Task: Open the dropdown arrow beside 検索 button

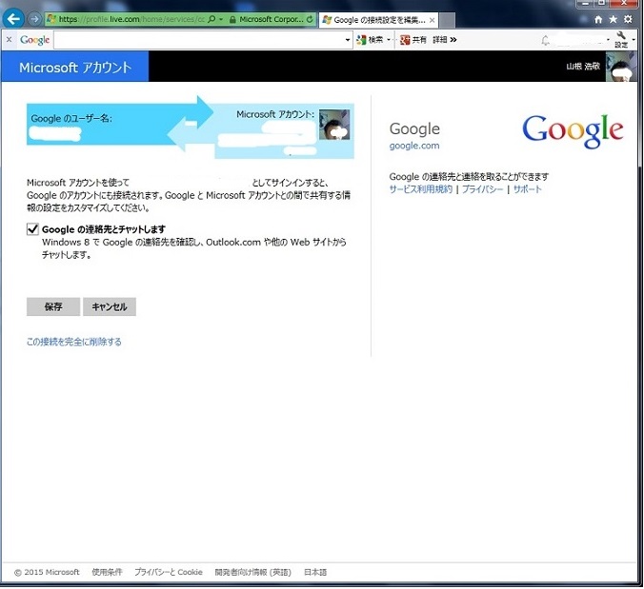Action: click(x=389, y=39)
